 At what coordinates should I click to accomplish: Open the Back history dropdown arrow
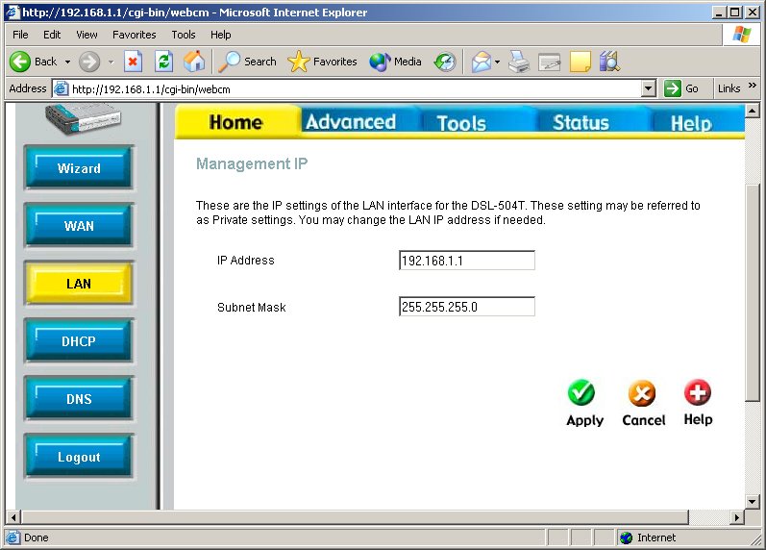click(68, 62)
